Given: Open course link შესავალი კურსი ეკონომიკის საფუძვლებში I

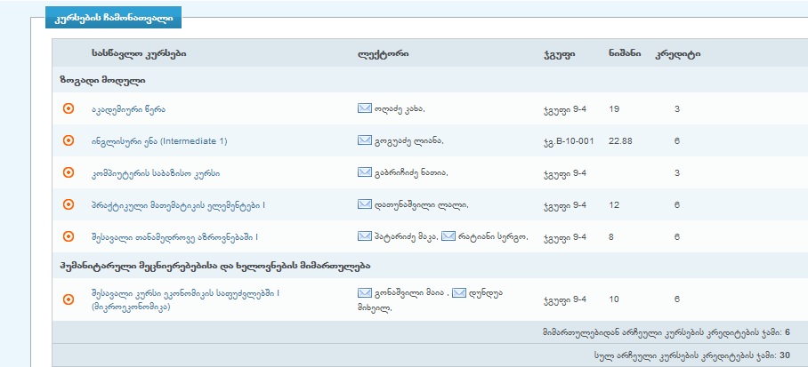Looking at the screenshot, I should 185,299.
